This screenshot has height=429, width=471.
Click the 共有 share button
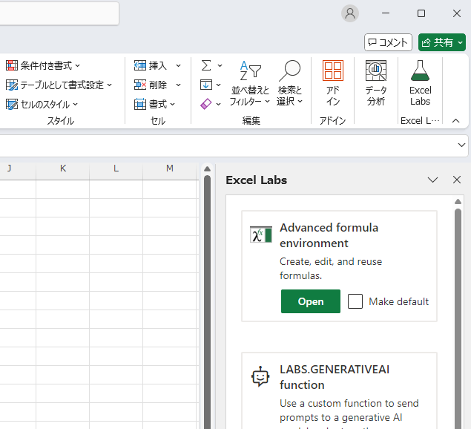pos(442,42)
